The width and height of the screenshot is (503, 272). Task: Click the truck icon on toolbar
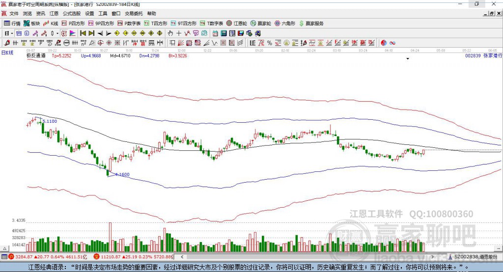[x=257, y=33]
